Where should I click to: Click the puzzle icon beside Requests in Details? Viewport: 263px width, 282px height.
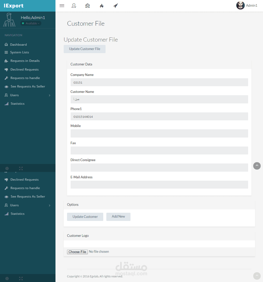[6, 61]
